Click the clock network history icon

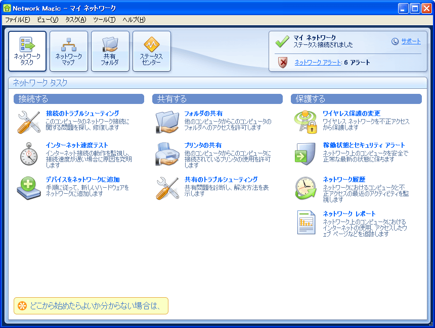tap(306, 188)
